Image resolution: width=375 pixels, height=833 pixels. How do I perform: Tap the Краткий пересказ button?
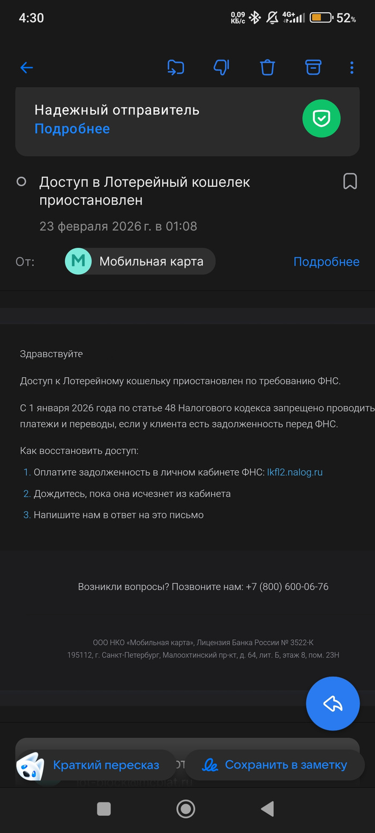[96, 765]
